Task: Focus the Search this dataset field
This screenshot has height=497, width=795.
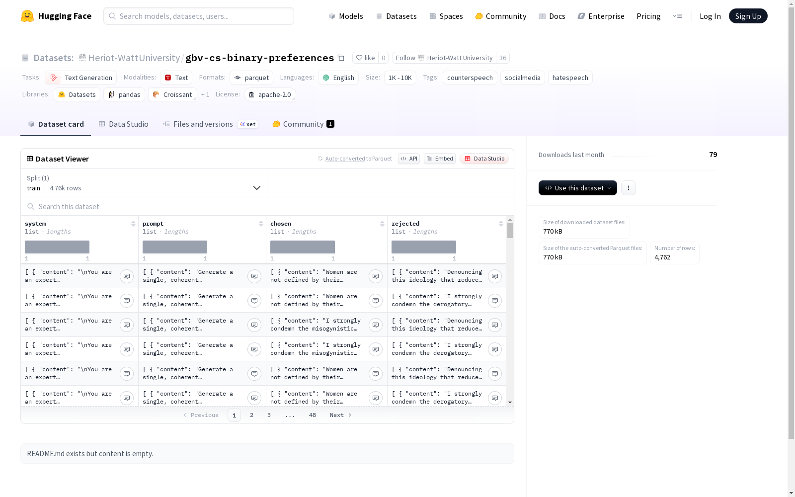Action: click(267, 206)
